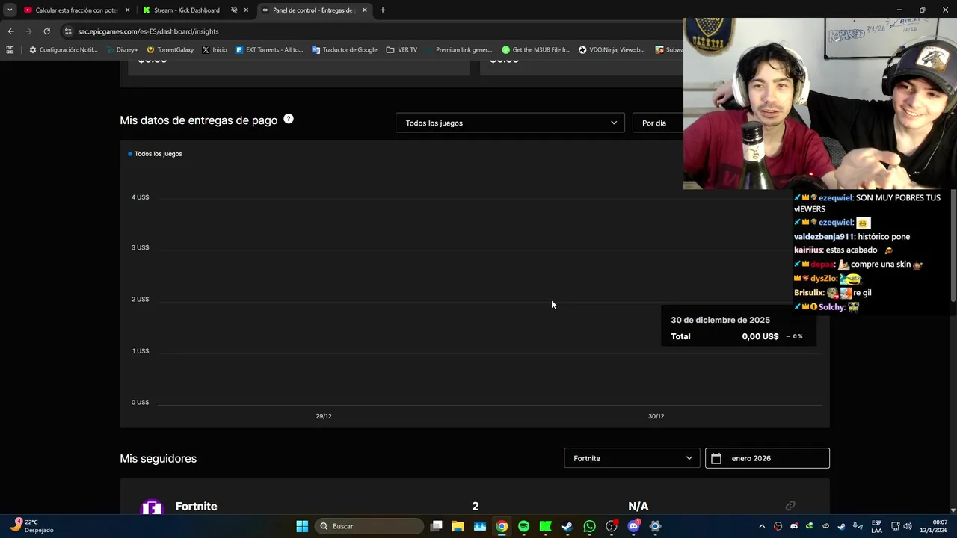
Task: Open the Kick app in taskbar
Action: (x=546, y=526)
